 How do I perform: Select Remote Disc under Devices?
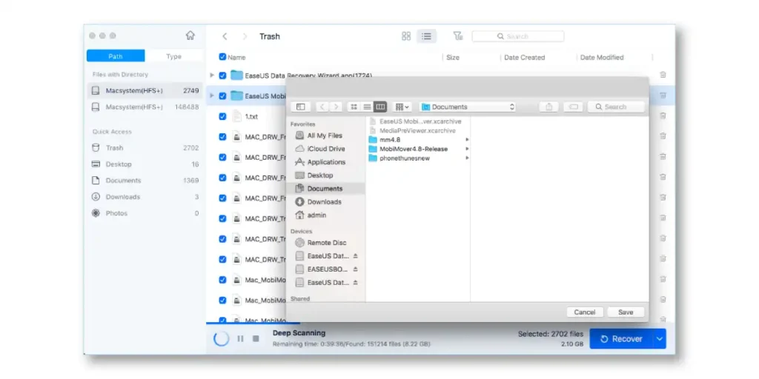point(326,243)
